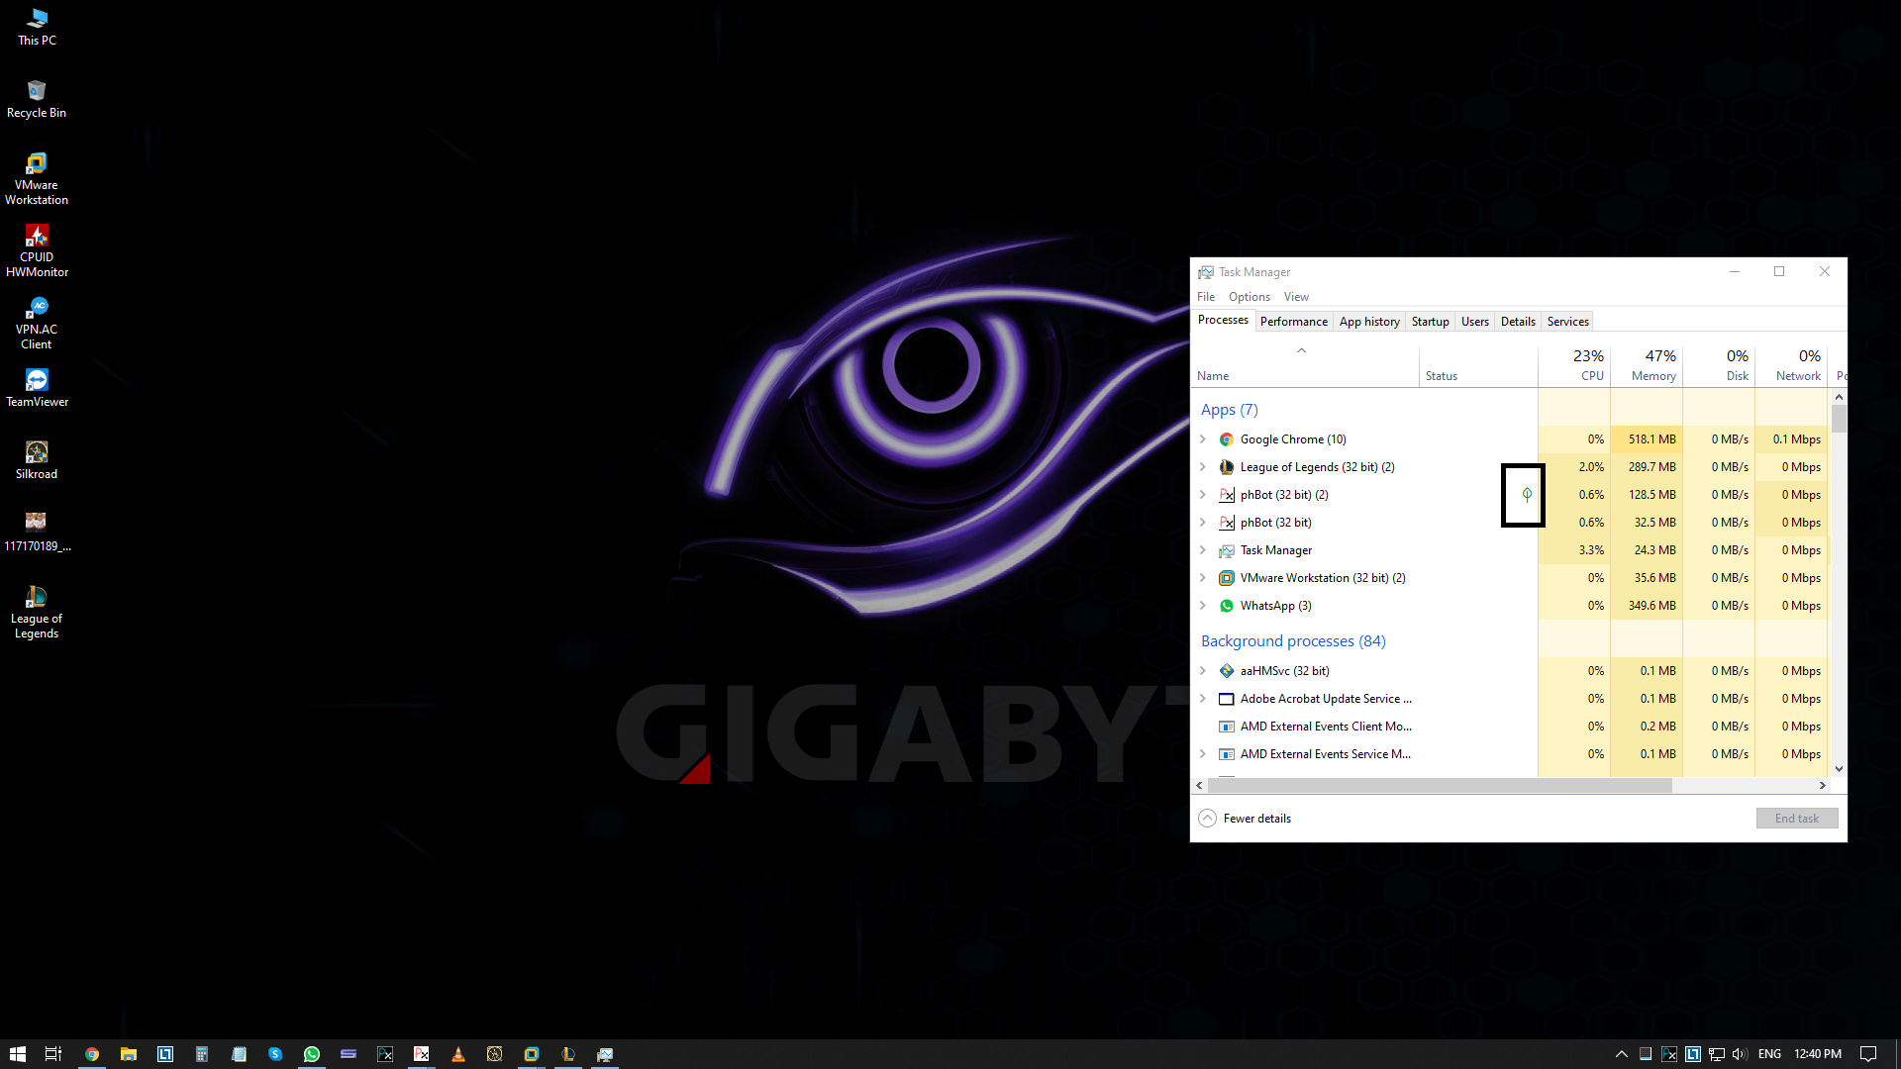Sort processes by Memory column header
The height and width of the screenshot is (1069, 1901).
tap(1652, 376)
